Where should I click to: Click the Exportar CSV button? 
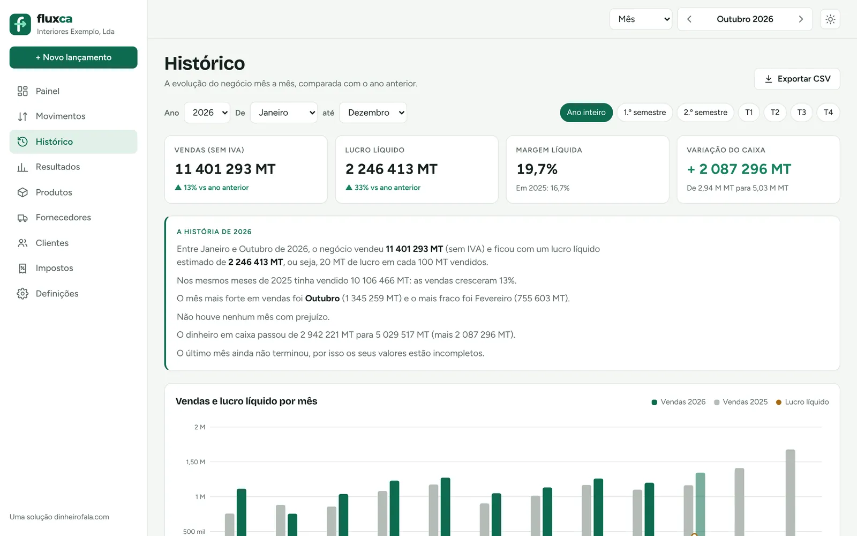pyautogui.click(x=797, y=79)
